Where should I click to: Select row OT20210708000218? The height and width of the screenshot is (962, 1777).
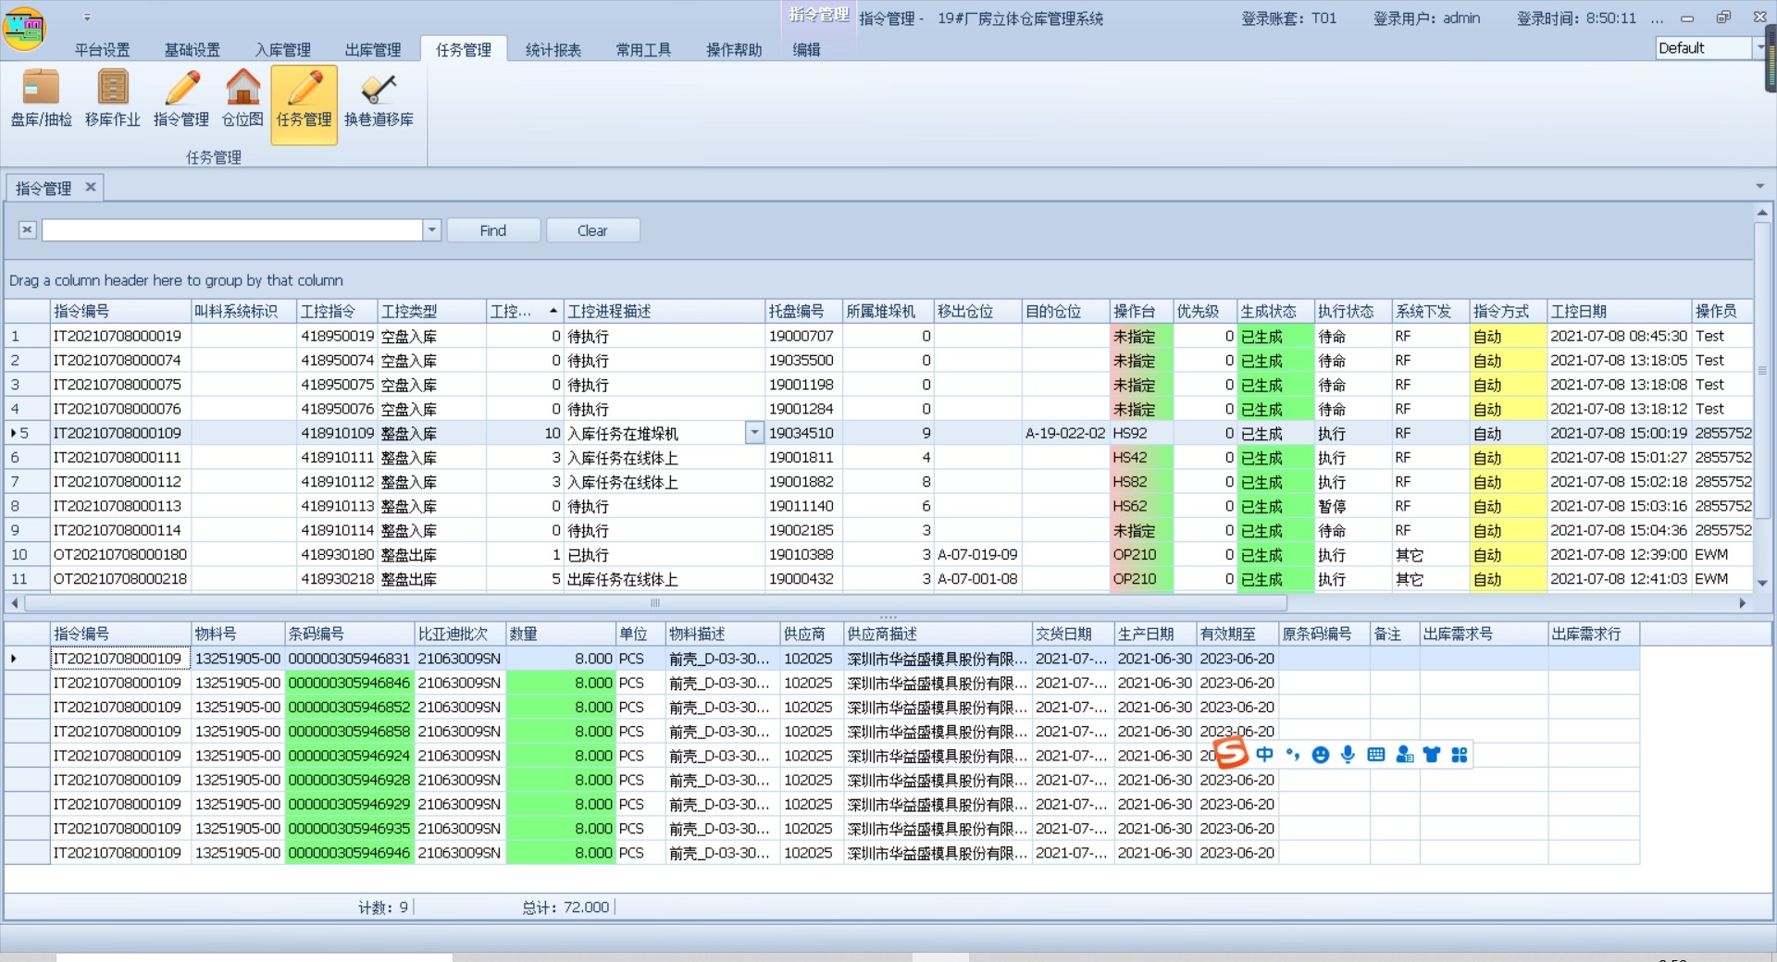point(878,578)
